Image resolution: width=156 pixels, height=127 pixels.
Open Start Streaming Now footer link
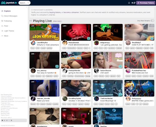tap(7, 95)
